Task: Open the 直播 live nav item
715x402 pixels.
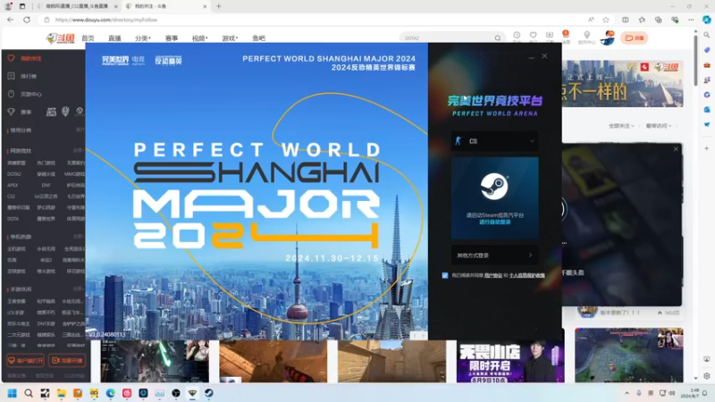Action: 114,38
